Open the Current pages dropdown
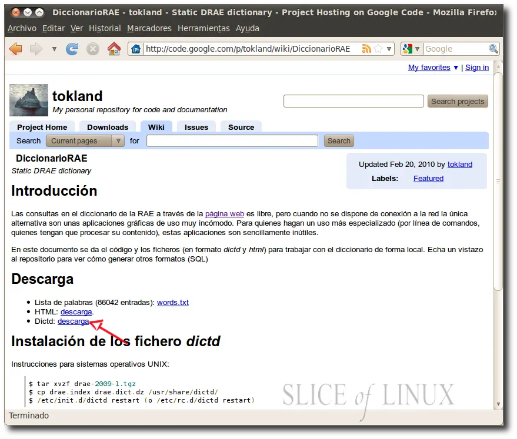The height and width of the screenshot is (439, 517). pos(85,141)
